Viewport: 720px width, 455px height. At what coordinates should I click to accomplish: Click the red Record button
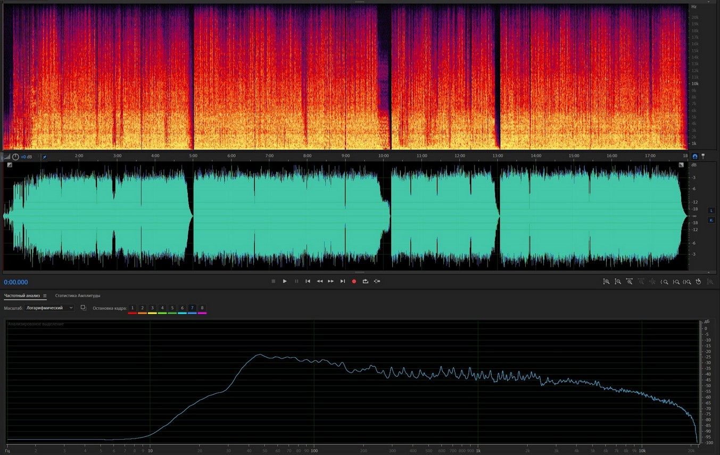pyautogui.click(x=354, y=281)
